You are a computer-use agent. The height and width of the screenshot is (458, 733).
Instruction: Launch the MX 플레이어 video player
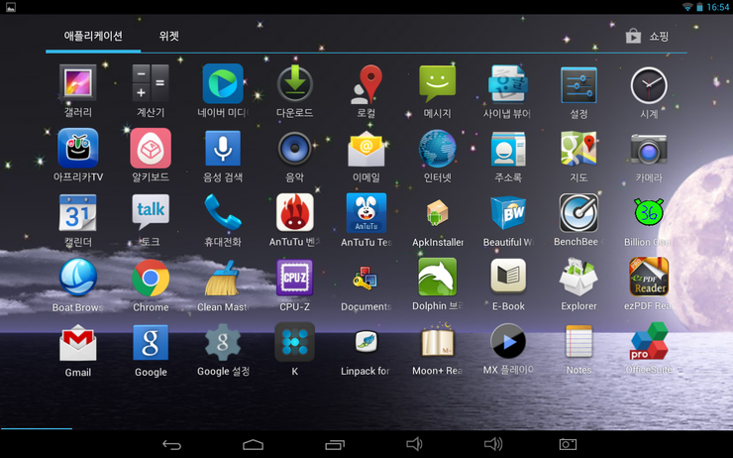coord(508,341)
